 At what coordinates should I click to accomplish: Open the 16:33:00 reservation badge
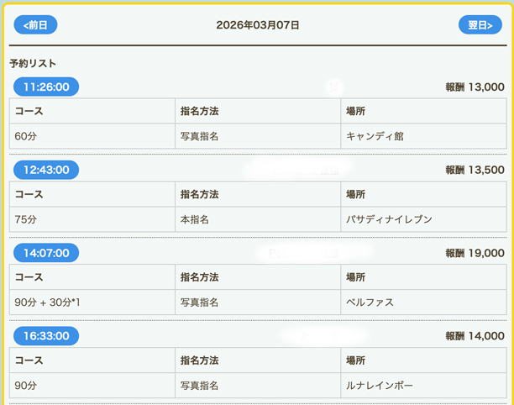46,336
